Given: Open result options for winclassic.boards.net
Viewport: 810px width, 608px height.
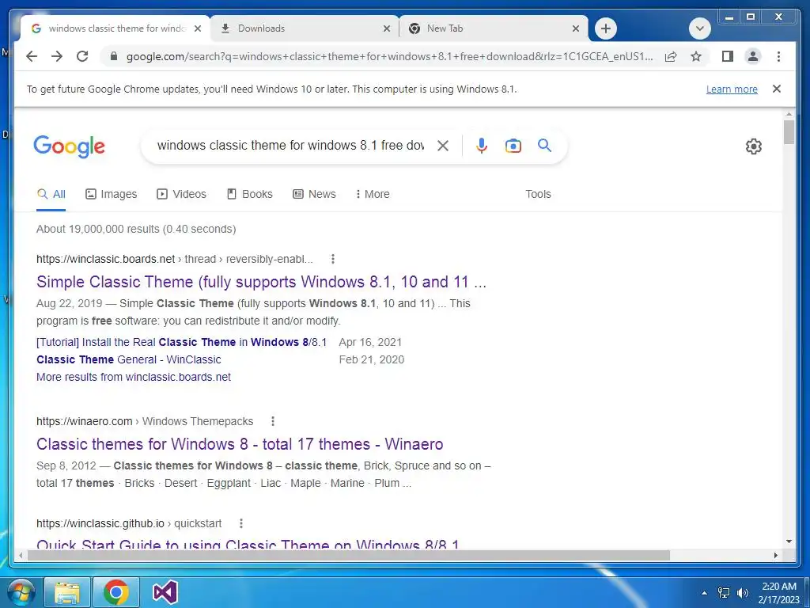Looking at the screenshot, I should (x=333, y=259).
